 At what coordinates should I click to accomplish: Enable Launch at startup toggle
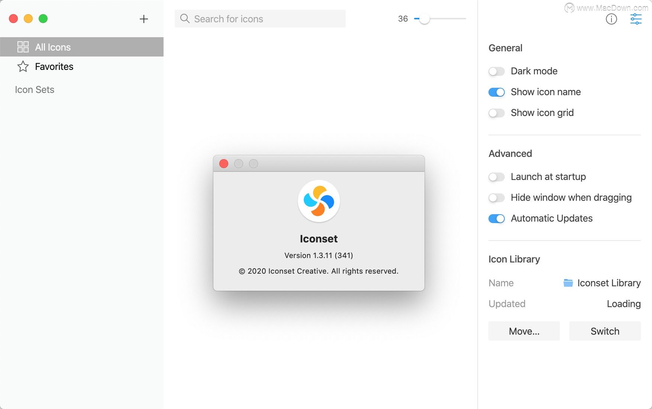tap(497, 177)
